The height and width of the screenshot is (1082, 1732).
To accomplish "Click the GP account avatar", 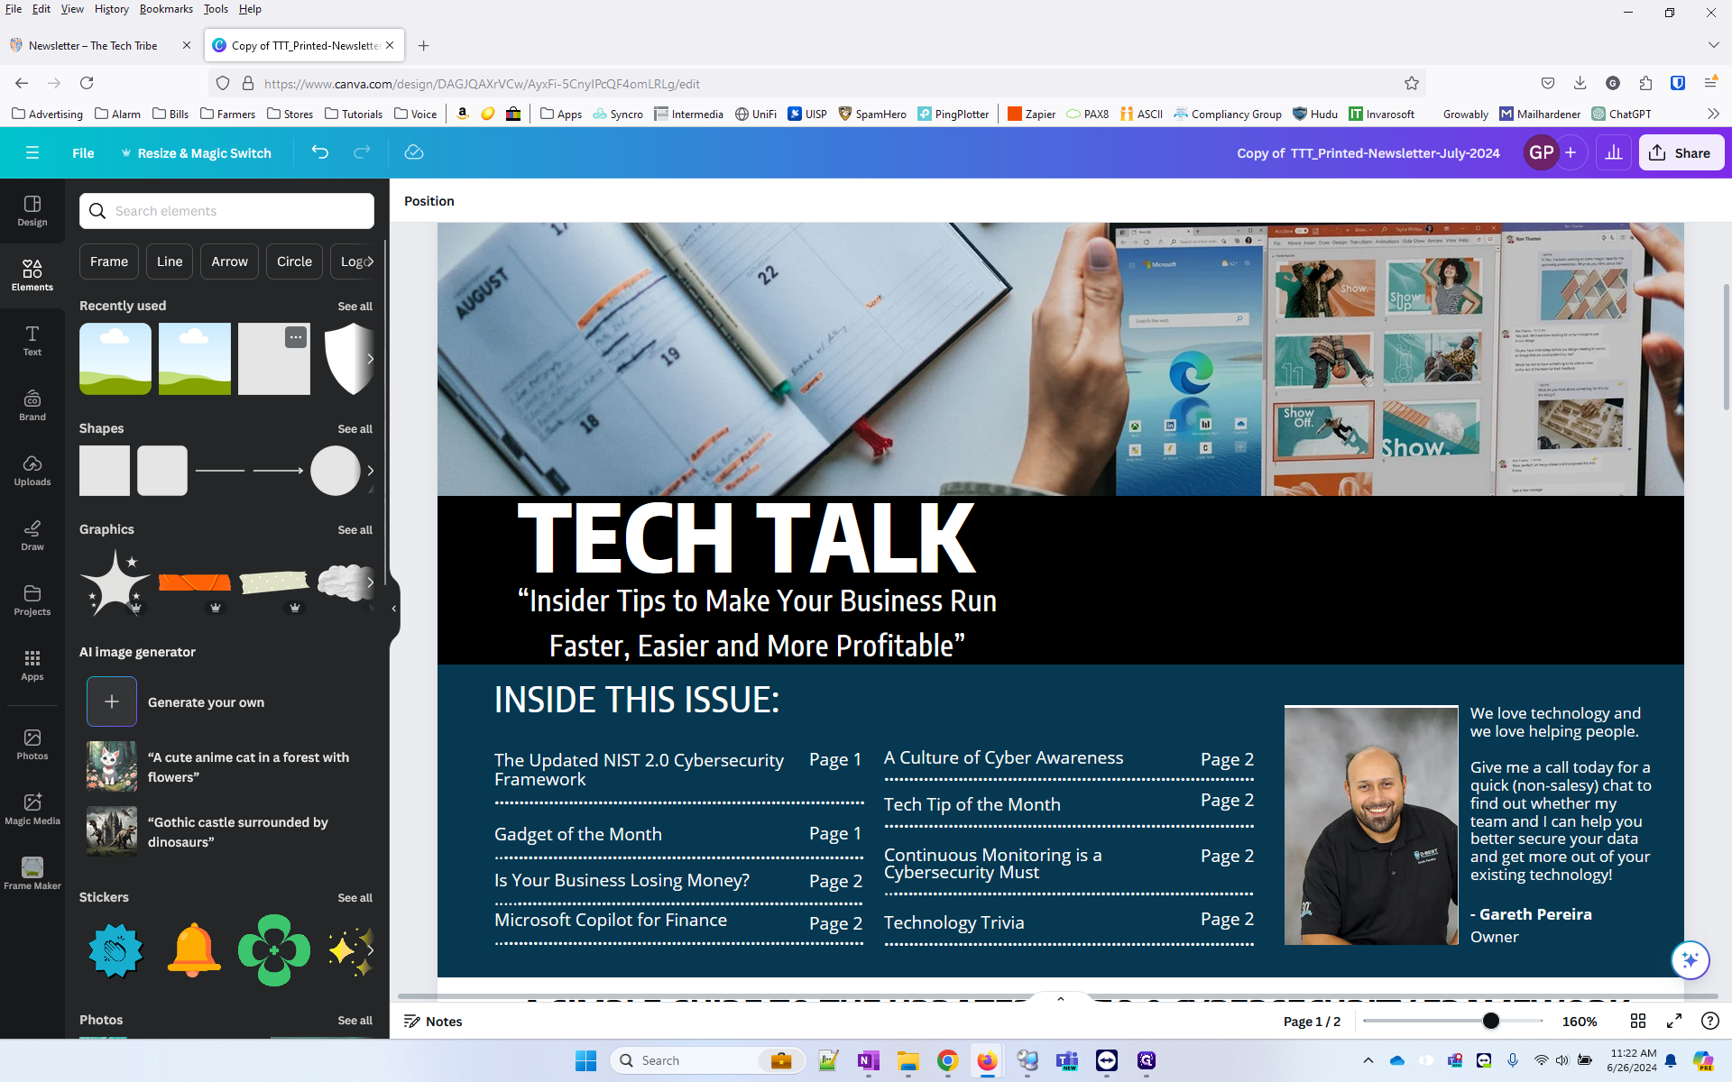I will [1542, 152].
